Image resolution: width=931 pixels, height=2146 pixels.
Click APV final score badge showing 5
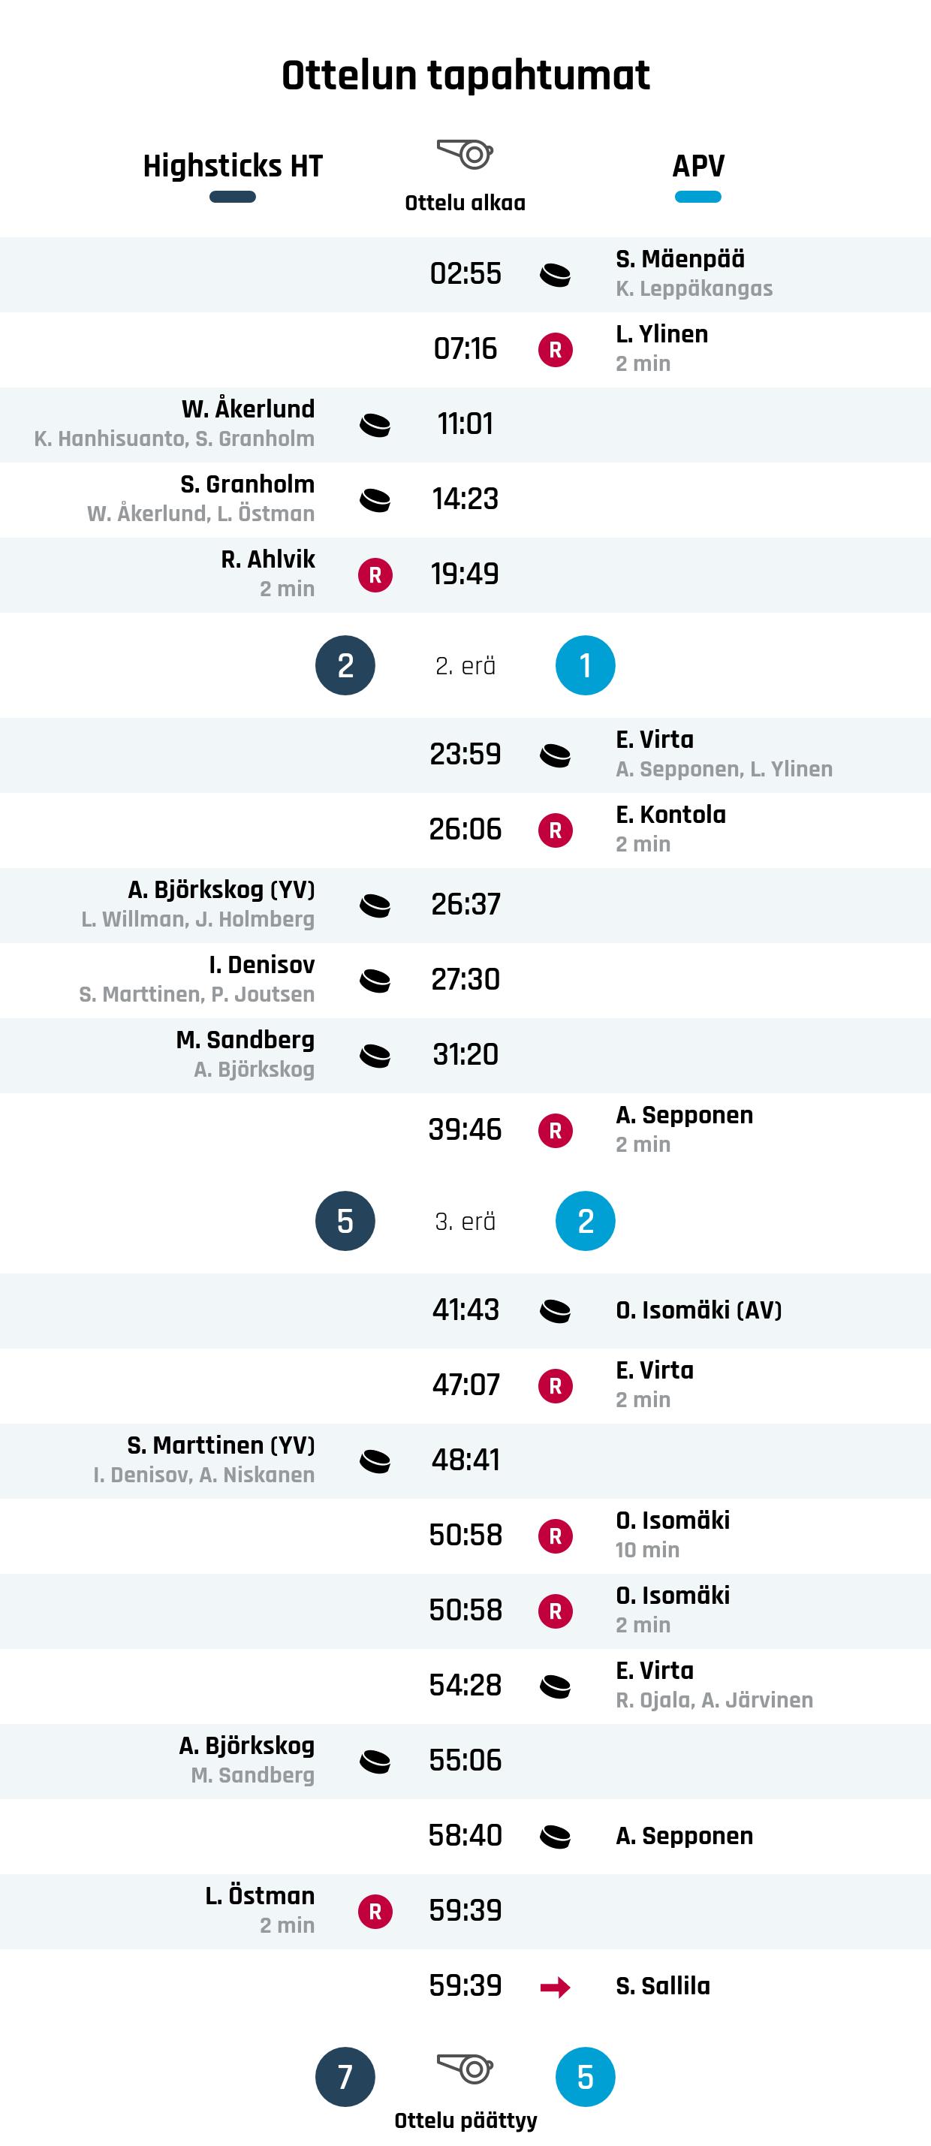coord(586,2077)
